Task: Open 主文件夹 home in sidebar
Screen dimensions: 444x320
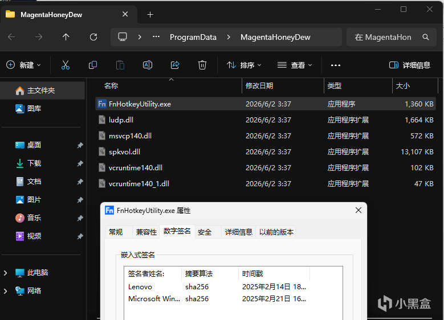Action: coord(43,91)
